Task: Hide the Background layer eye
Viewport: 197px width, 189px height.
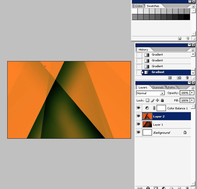Action: (x=138, y=132)
